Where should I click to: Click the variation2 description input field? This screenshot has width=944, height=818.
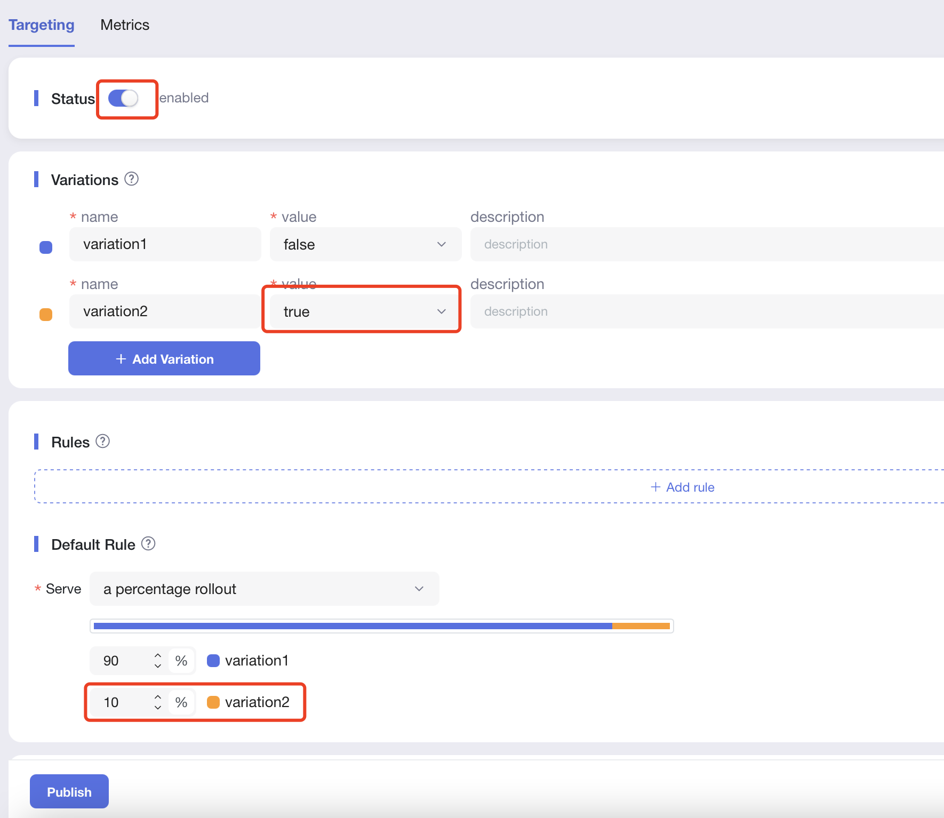click(x=704, y=311)
